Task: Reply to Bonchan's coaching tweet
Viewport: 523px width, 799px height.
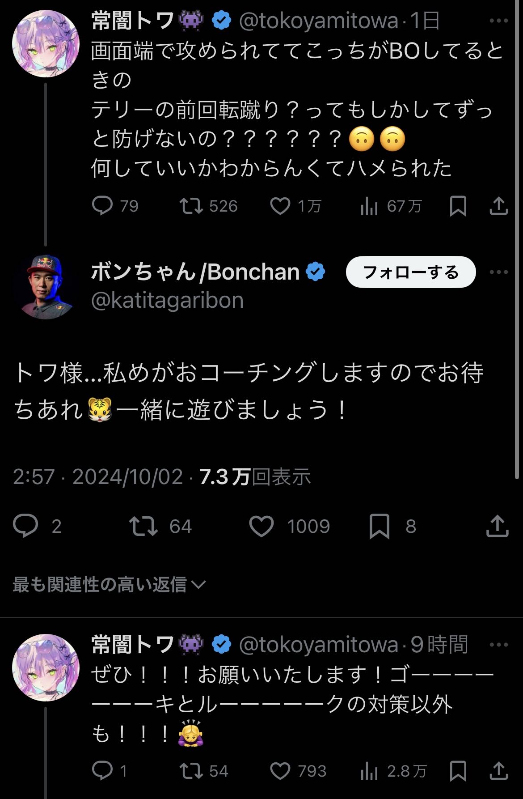Action: [x=26, y=526]
